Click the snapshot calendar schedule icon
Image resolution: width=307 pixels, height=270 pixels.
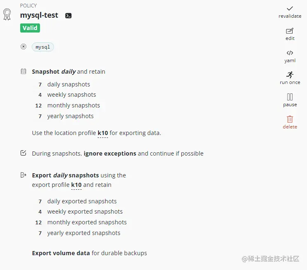point(23,71)
